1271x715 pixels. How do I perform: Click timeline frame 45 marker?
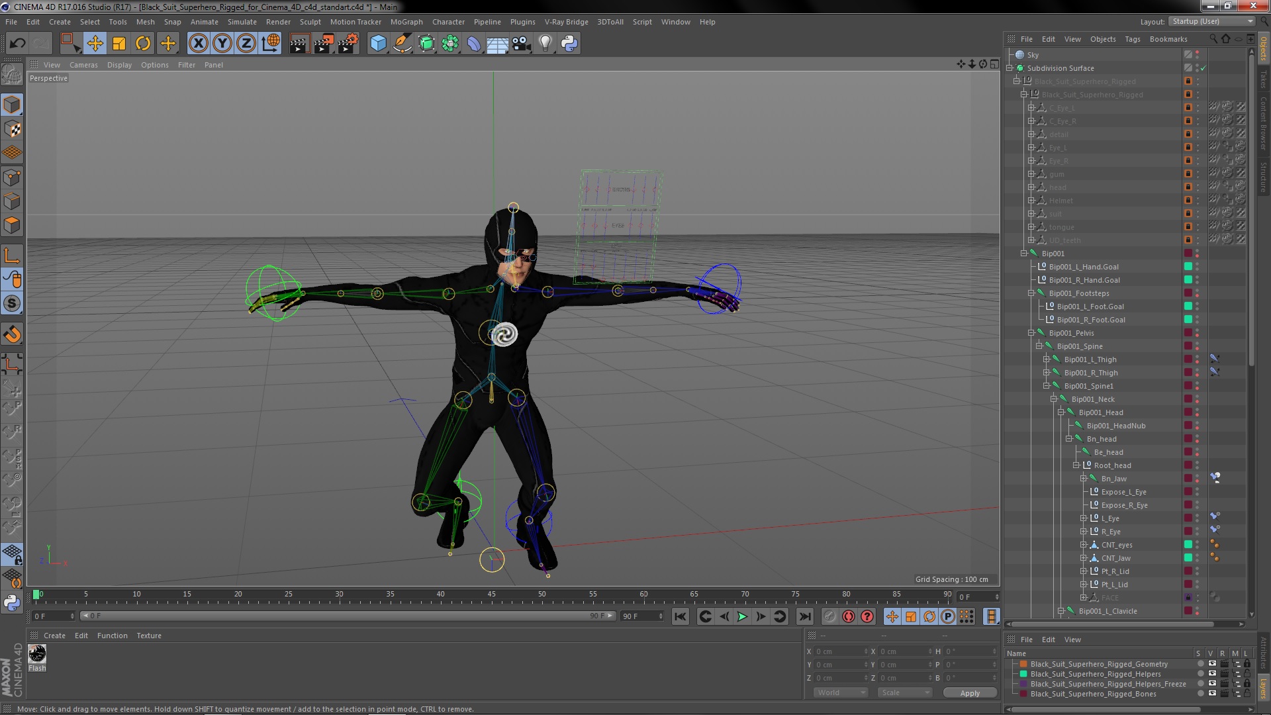pyautogui.click(x=491, y=595)
